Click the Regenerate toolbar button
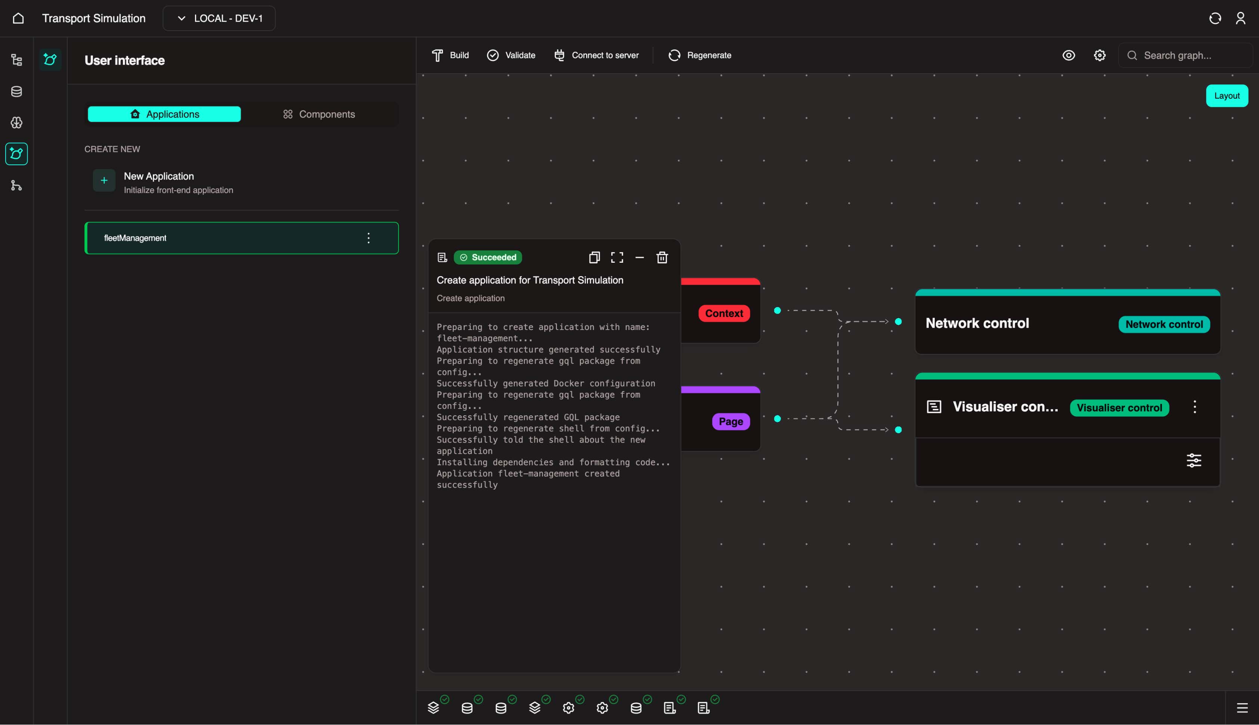 click(700, 55)
